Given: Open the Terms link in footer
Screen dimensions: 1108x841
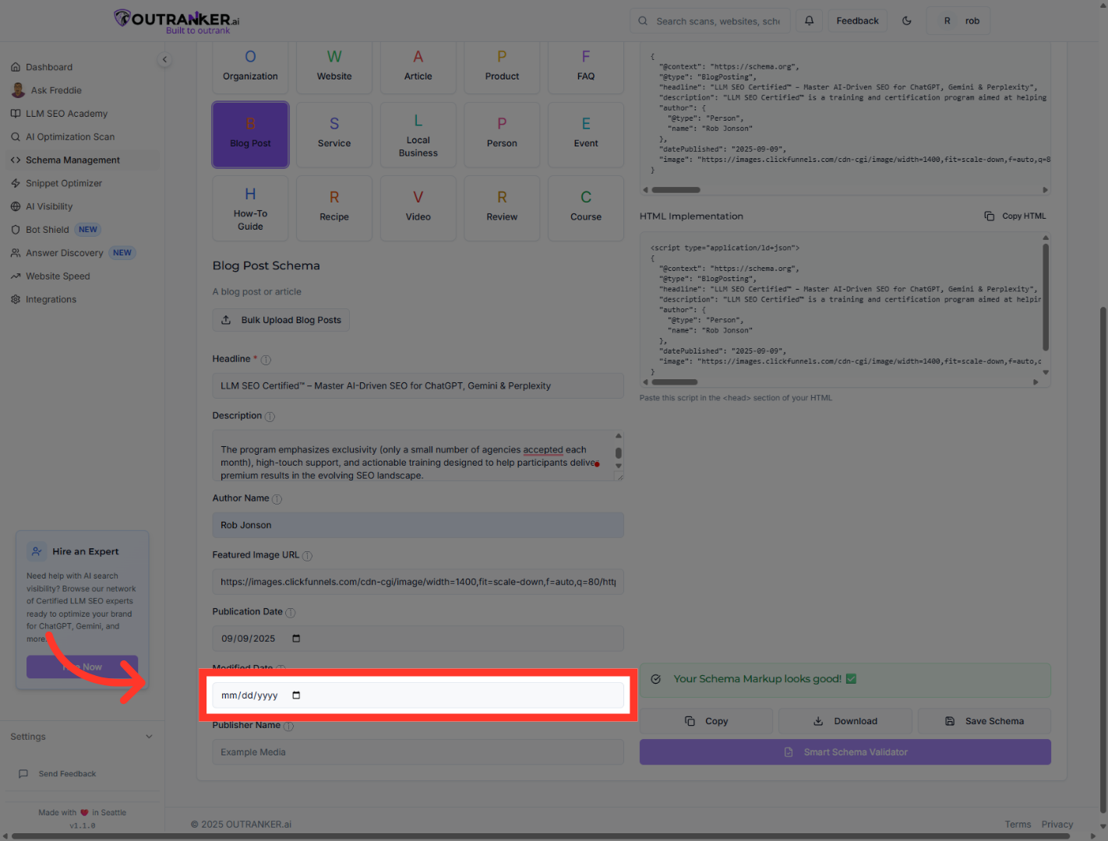Looking at the screenshot, I should click(1018, 824).
